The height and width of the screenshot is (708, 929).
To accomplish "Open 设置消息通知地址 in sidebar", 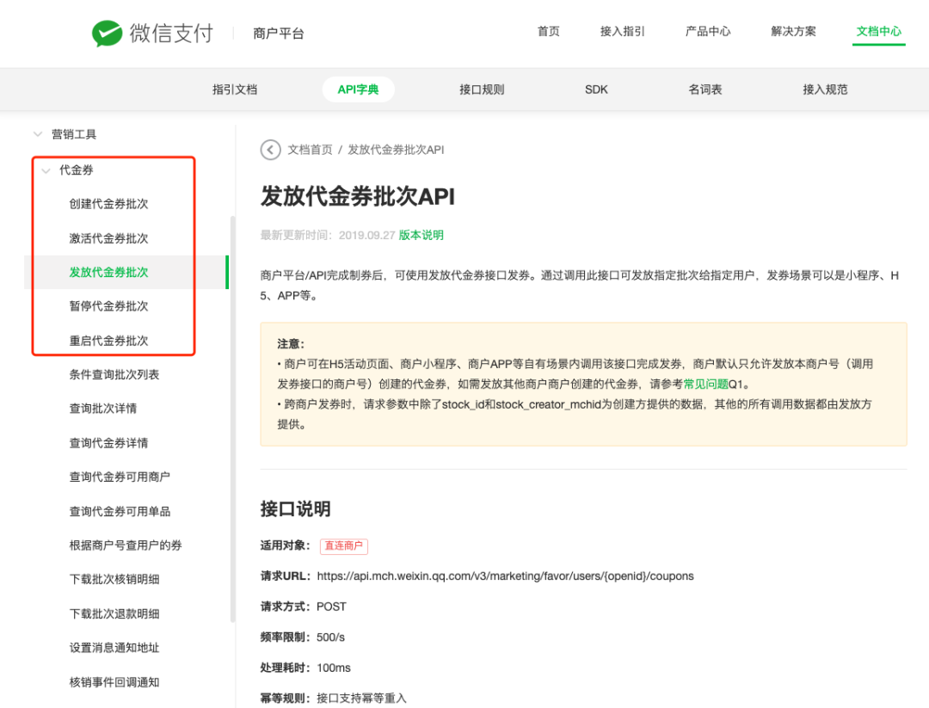I will (x=114, y=648).
